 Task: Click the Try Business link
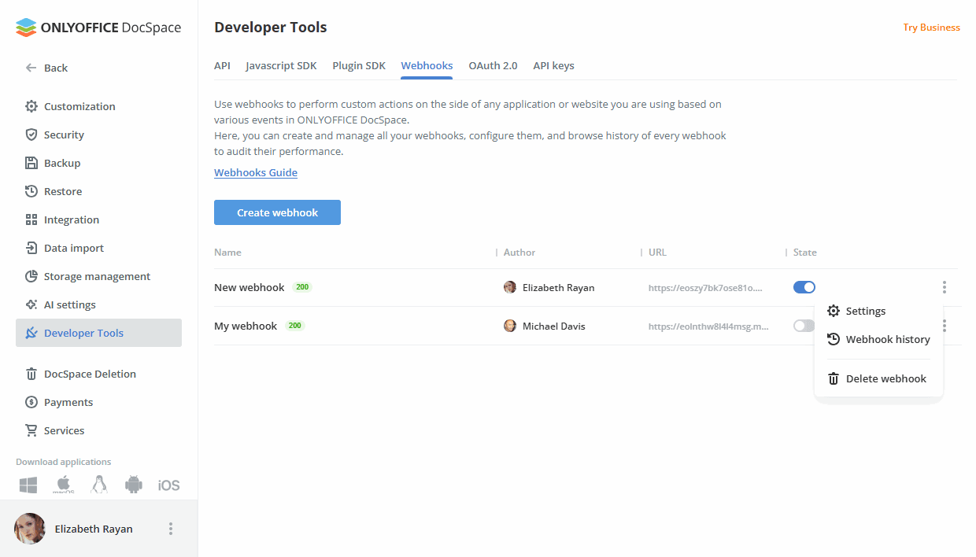pos(931,27)
